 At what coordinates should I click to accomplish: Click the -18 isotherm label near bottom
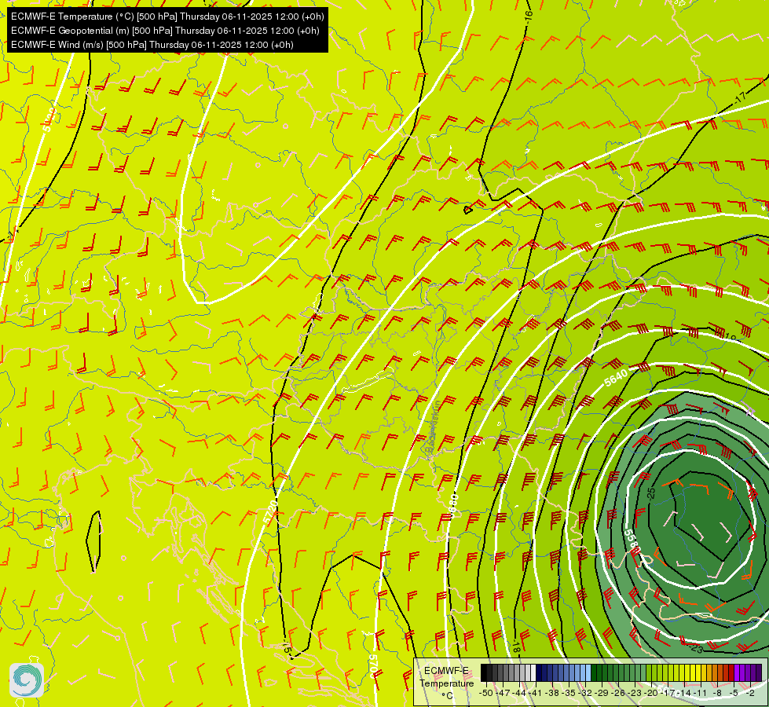point(515,647)
